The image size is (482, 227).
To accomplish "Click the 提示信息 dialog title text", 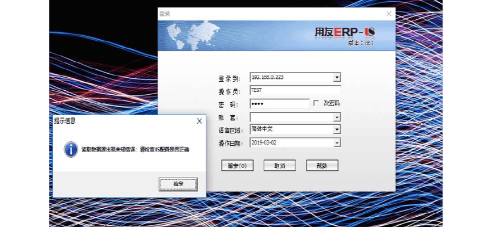I will pos(65,121).
